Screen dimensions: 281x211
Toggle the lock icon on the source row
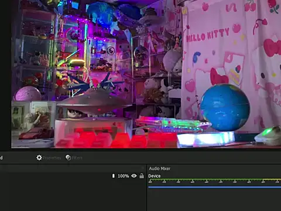(x=142, y=176)
